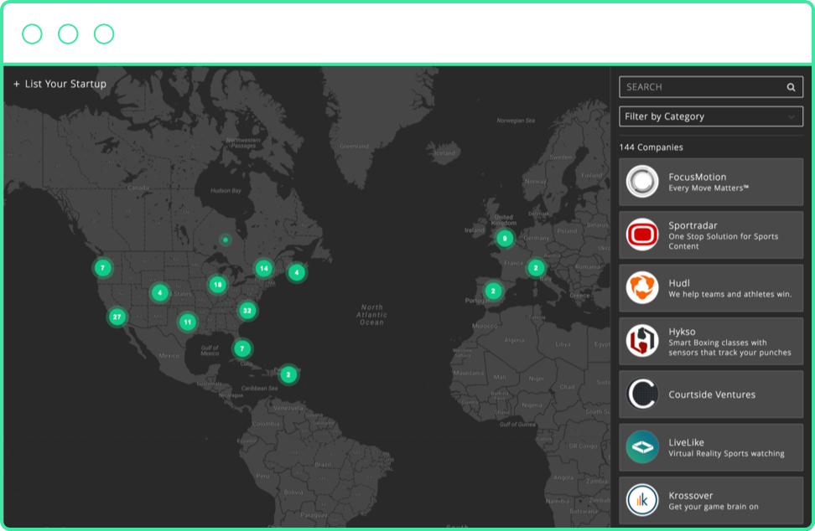Click the 'Get your game brain on' tagline

point(713,507)
